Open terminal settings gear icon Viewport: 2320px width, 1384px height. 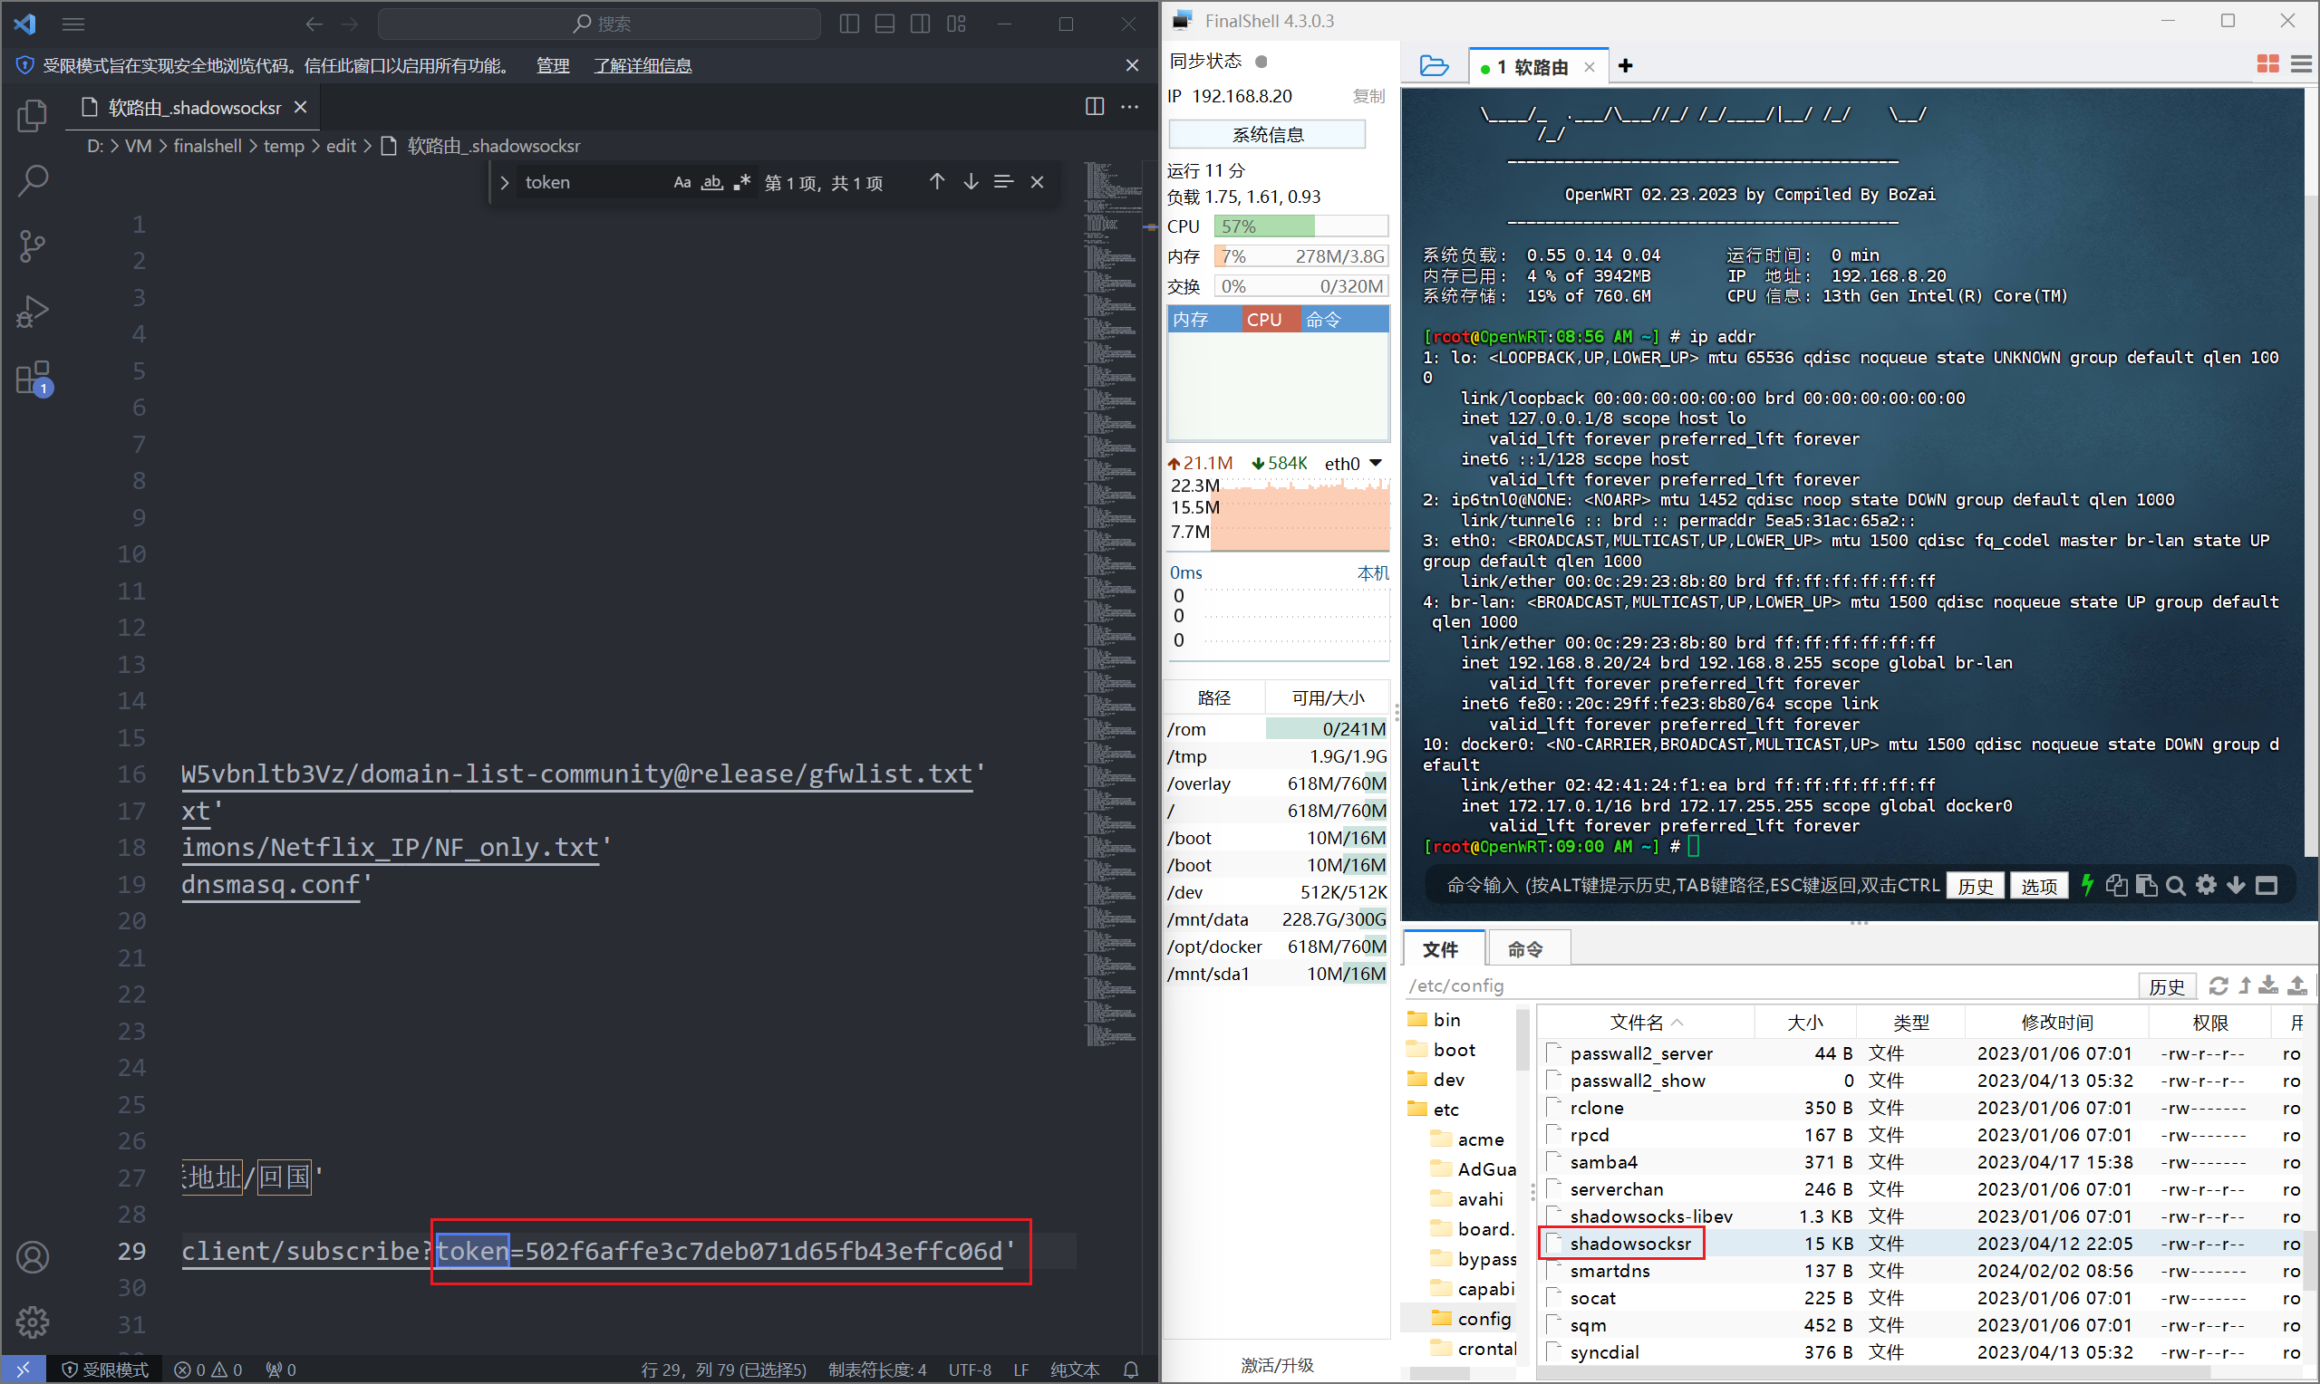2206,885
